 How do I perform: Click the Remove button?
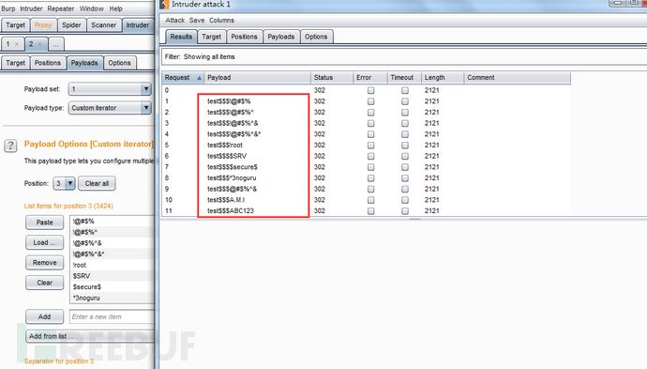tap(45, 262)
